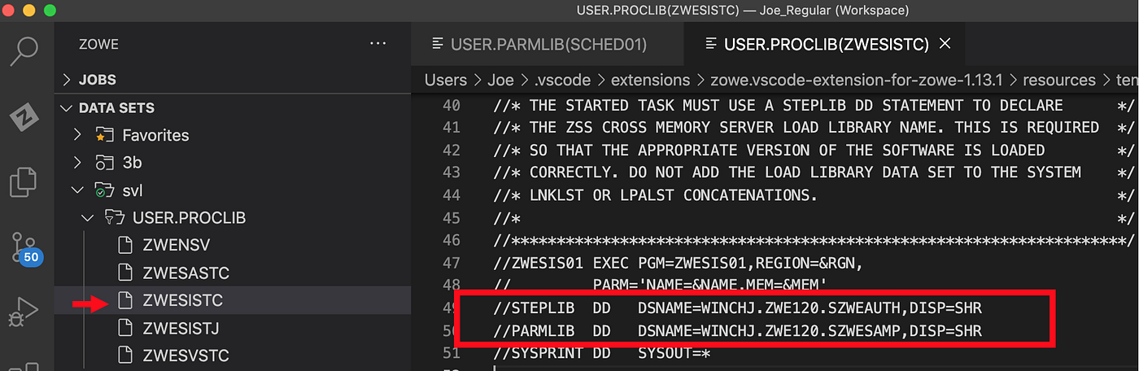1139x371 pixels.
Task: Open member ZWESISTJ
Action: tap(181, 329)
